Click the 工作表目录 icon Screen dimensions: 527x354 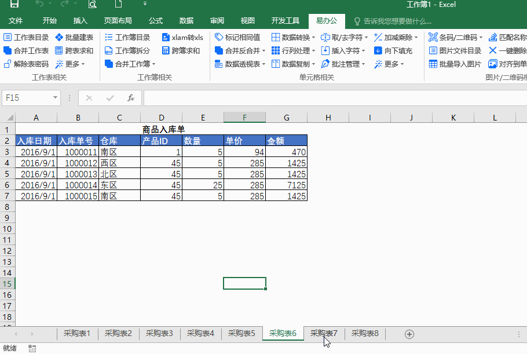pos(8,37)
